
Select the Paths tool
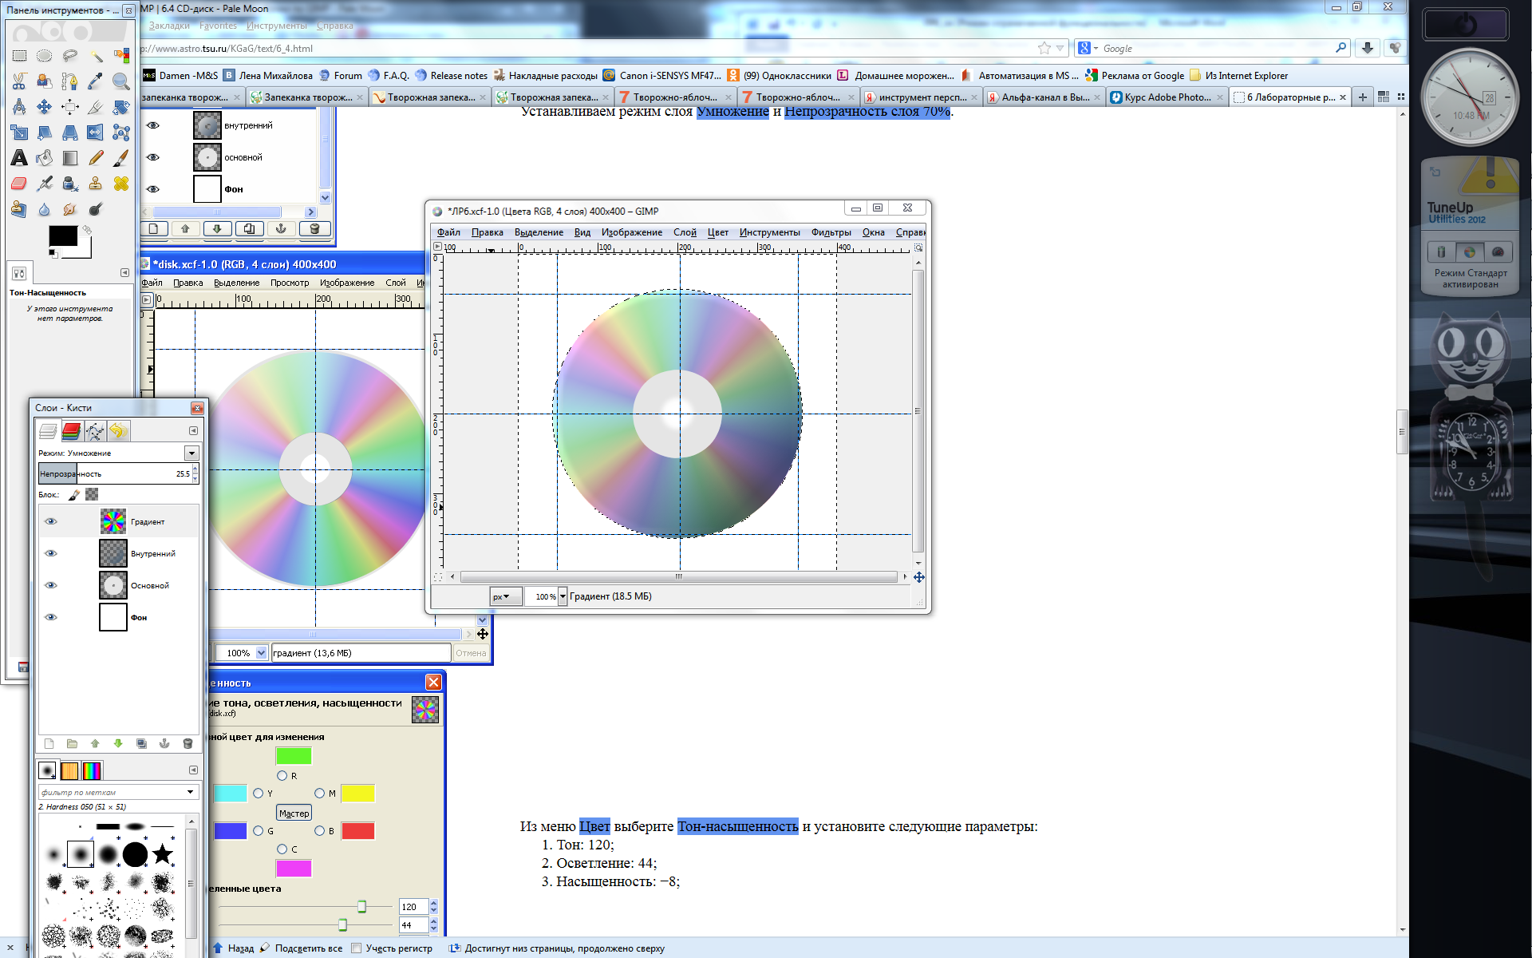[x=70, y=81]
